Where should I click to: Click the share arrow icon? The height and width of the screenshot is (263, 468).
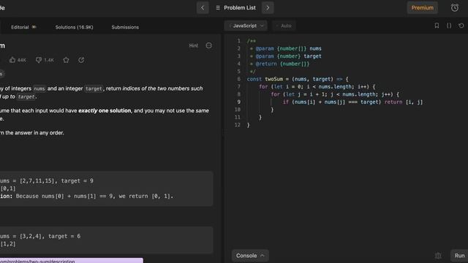(81, 60)
